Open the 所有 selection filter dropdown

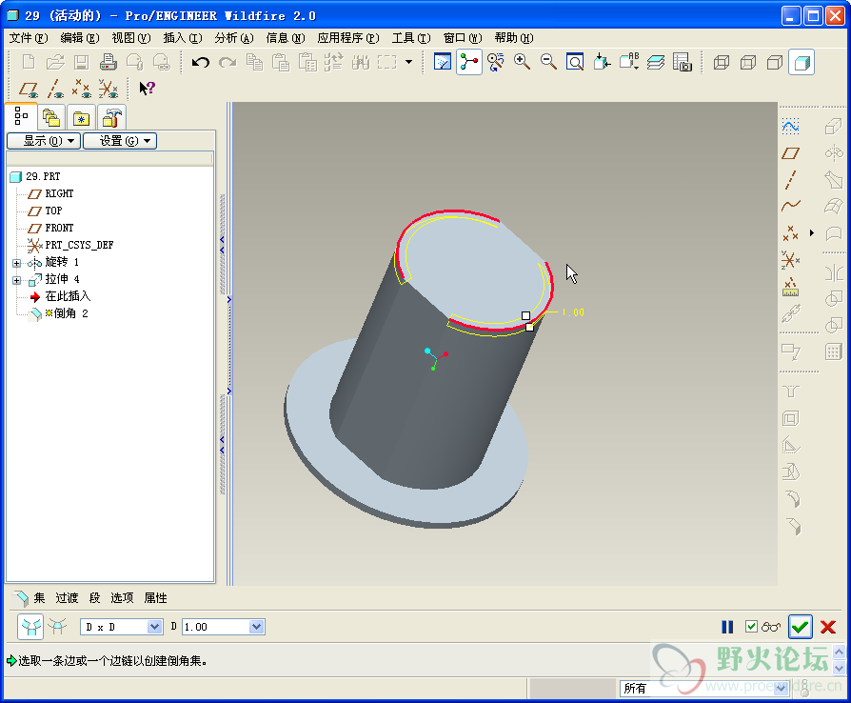[x=781, y=689]
